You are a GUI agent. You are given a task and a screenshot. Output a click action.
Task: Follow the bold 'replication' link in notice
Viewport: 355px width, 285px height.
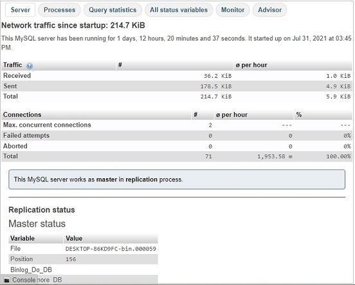(141, 179)
